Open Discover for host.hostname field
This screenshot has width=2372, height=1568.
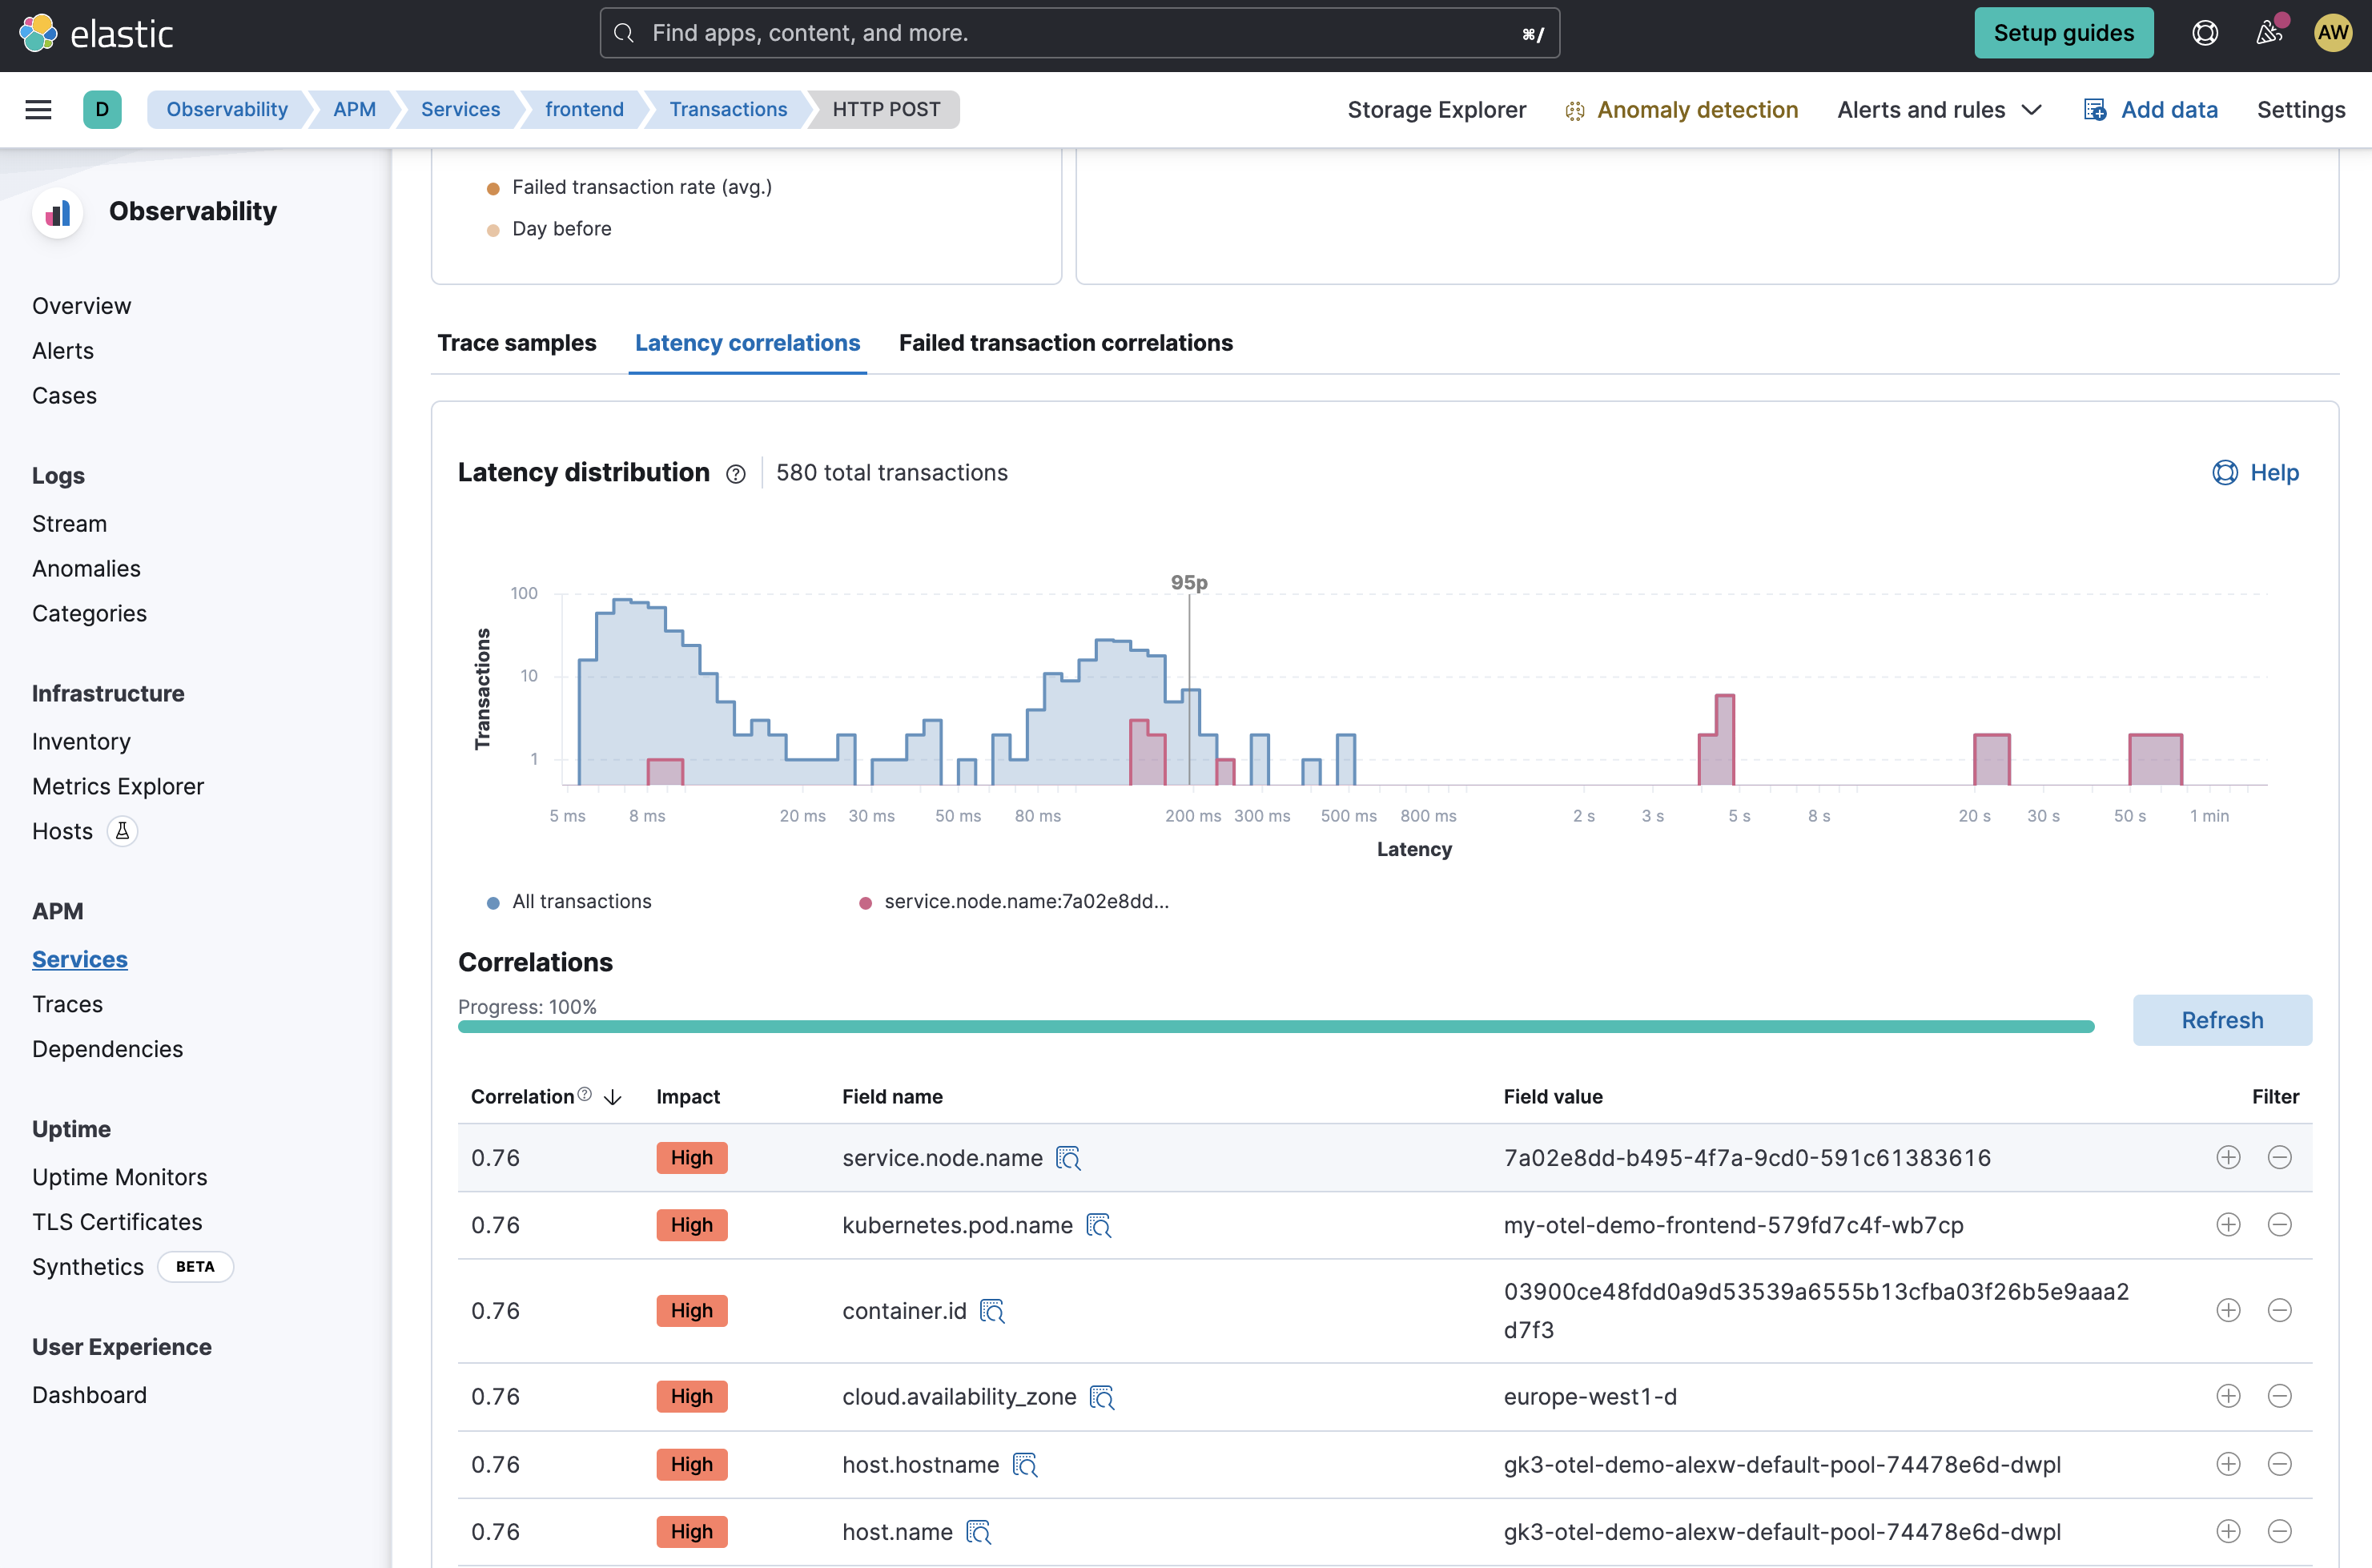point(1025,1465)
